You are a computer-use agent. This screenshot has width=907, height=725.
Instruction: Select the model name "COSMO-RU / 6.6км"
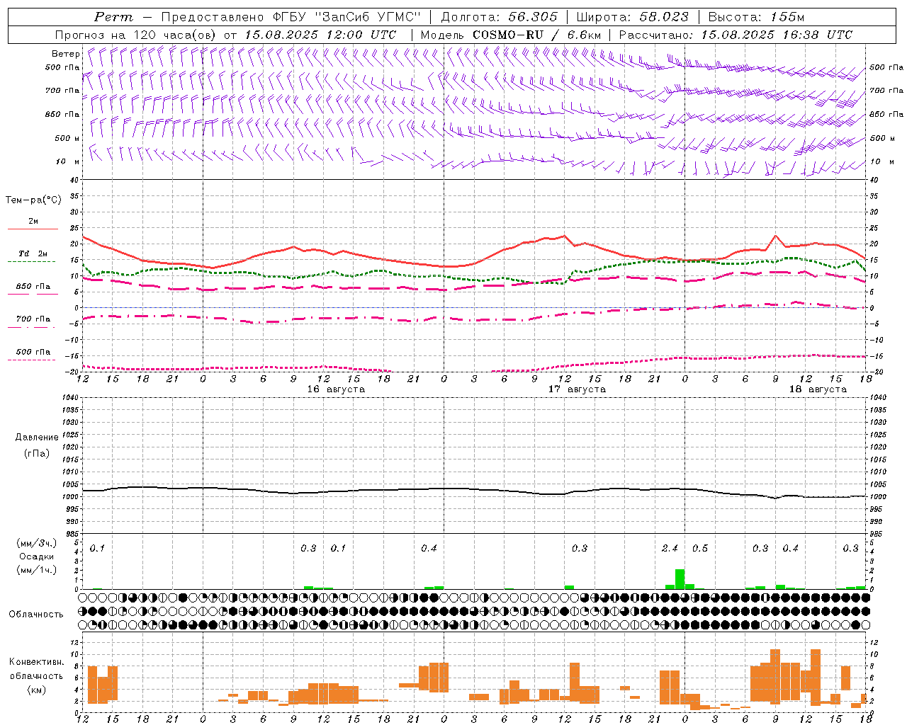[536, 35]
